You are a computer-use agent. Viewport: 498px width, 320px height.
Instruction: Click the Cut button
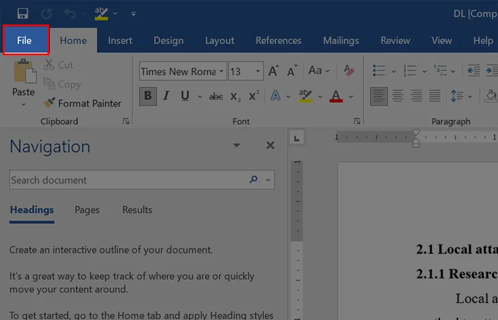click(59, 65)
